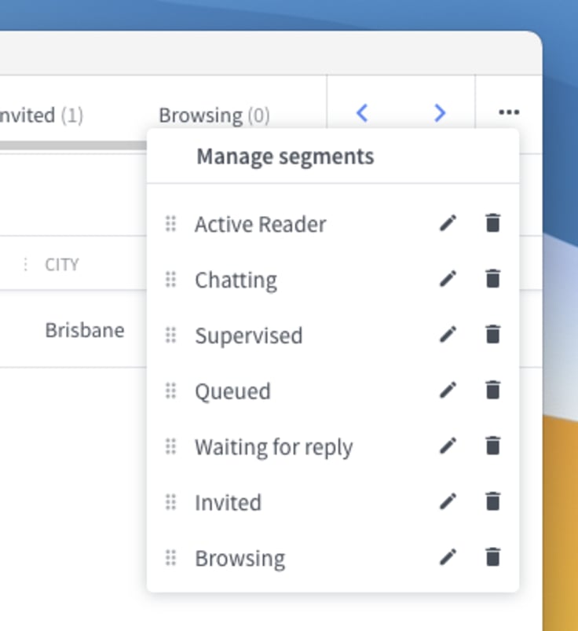Delete the Supervised segment
The height and width of the screenshot is (631, 578).
492,335
